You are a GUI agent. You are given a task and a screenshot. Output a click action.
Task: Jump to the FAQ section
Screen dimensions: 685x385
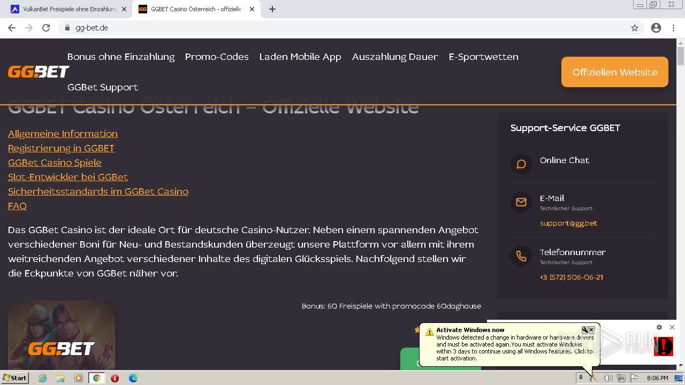point(17,206)
